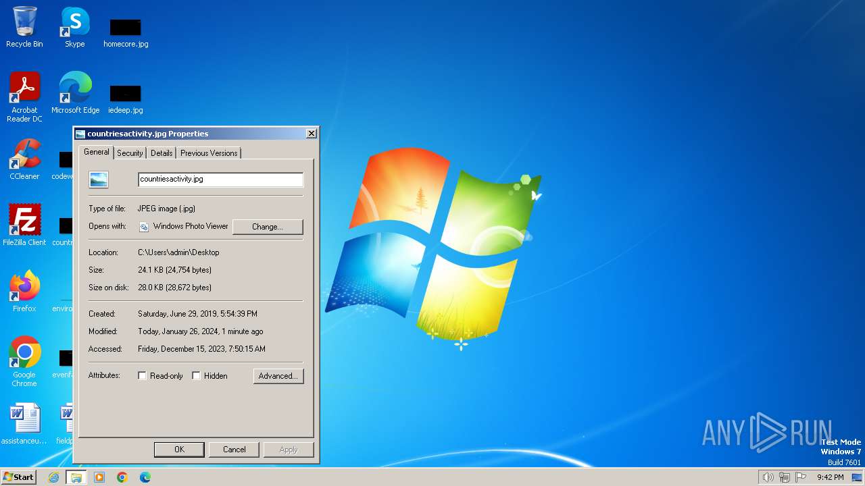
Task: Switch to the Previous Versions tab
Action: [x=209, y=153]
